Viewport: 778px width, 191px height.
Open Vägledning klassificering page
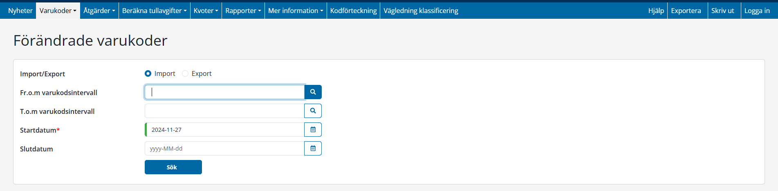point(421,11)
